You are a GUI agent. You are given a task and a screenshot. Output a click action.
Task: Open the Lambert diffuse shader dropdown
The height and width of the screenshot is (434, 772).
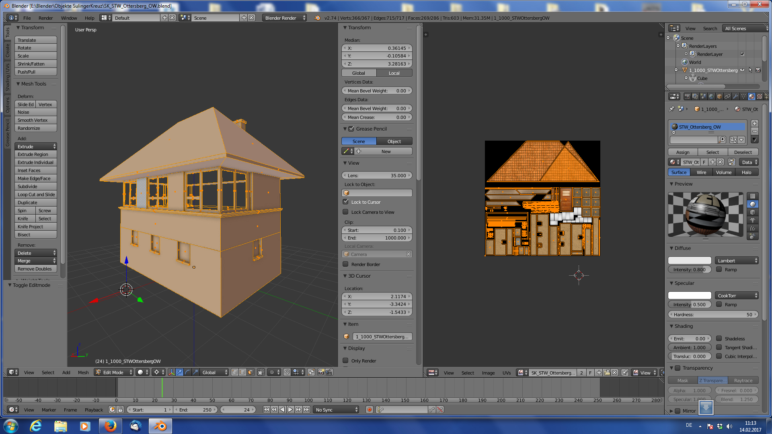pyautogui.click(x=737, y=260)
